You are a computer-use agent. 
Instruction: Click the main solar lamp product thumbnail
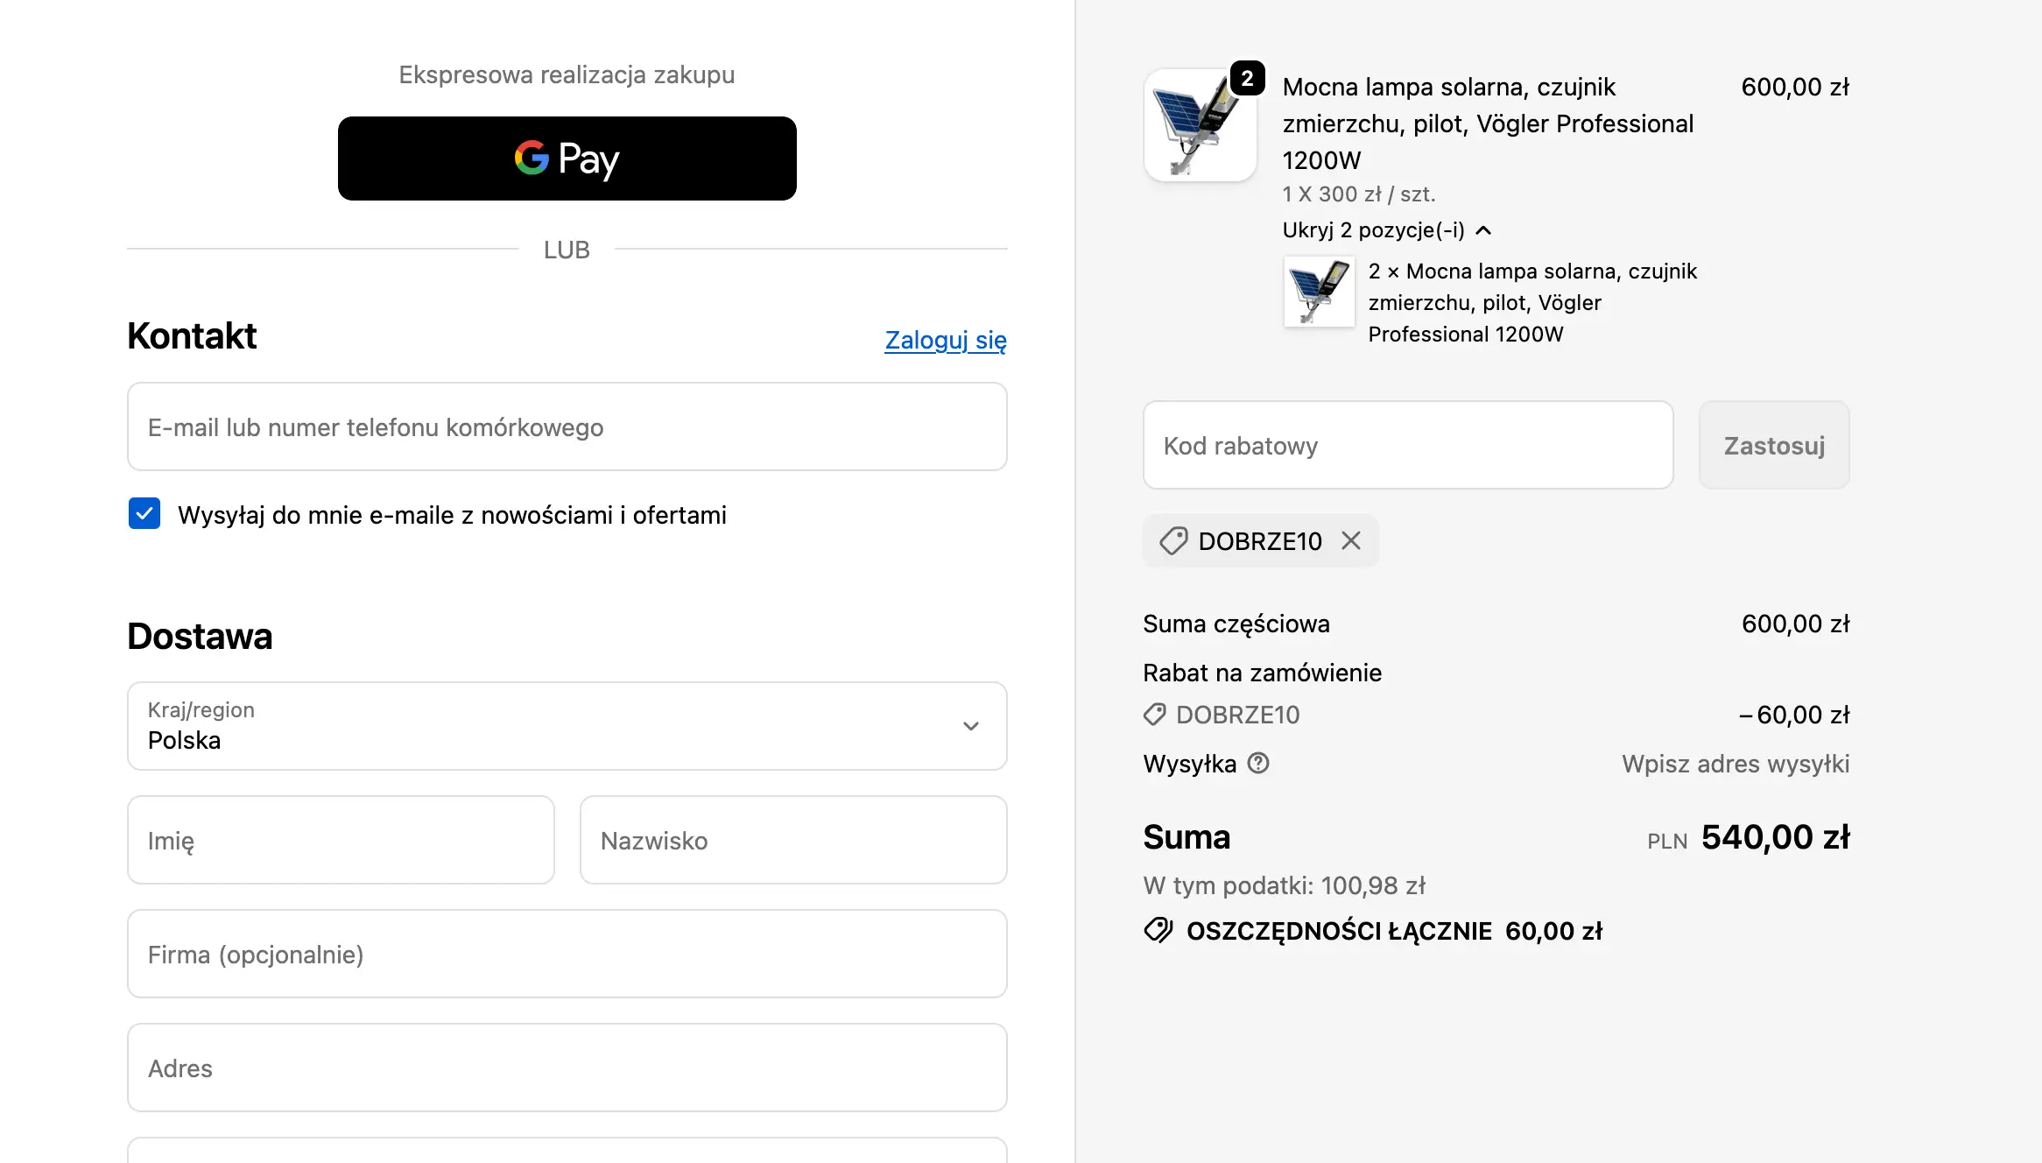point(1199,127)
